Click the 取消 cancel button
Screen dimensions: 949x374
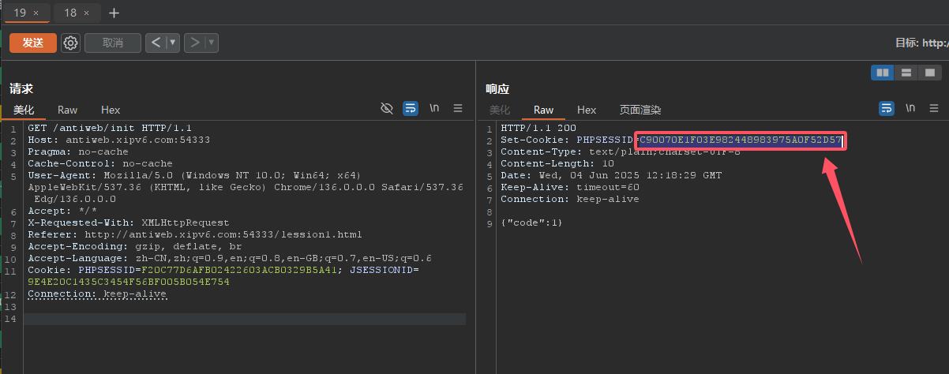113,43
